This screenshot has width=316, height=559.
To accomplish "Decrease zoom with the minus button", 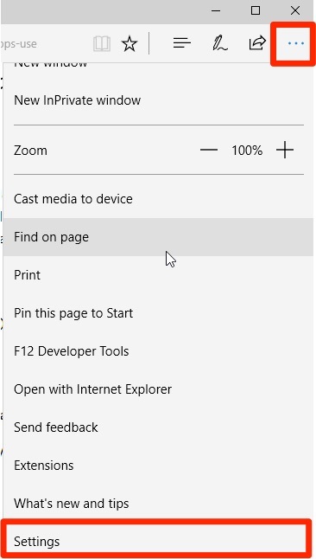I will (209, 150).
